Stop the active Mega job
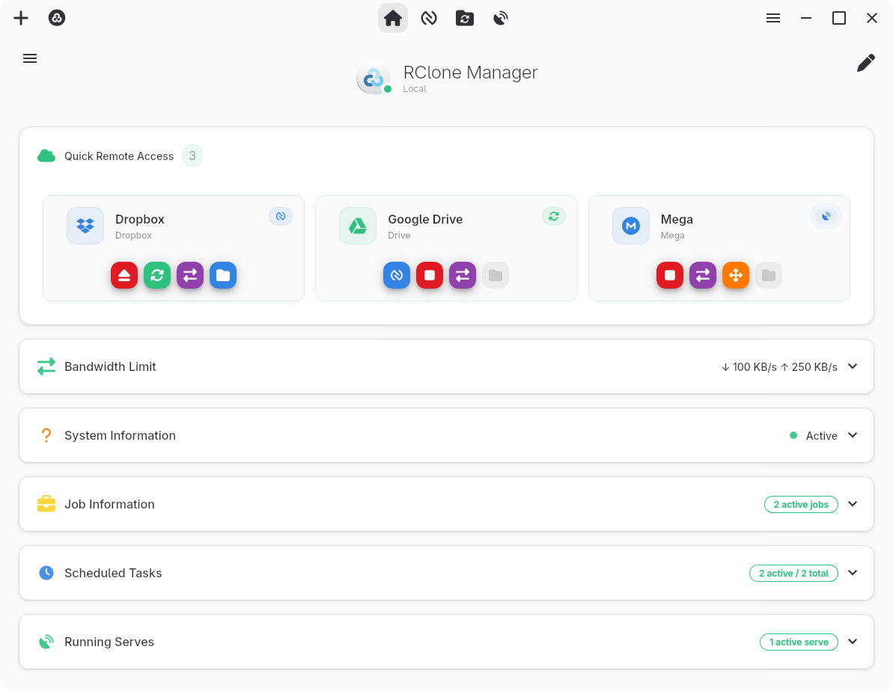 pyautogui.click(x=670, y=275)
